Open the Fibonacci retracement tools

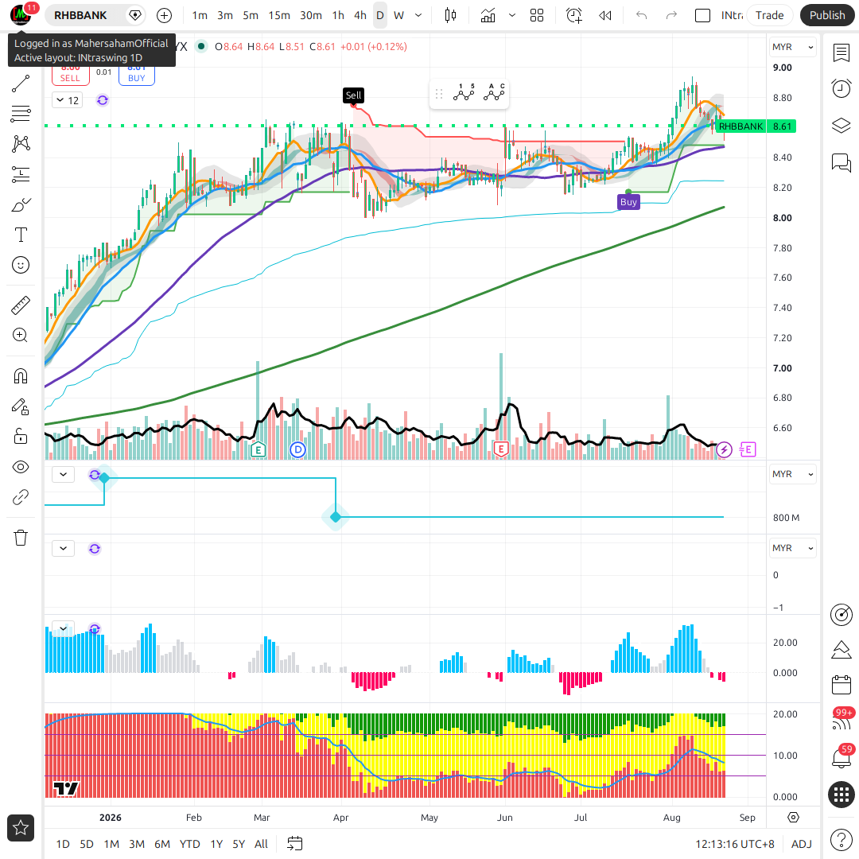coord(21,114)
